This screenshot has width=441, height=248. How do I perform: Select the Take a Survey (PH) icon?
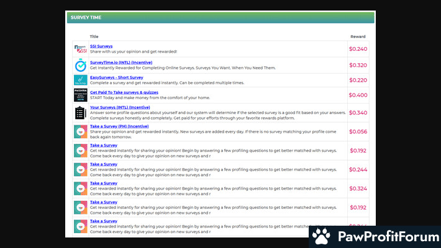(80, 131)
